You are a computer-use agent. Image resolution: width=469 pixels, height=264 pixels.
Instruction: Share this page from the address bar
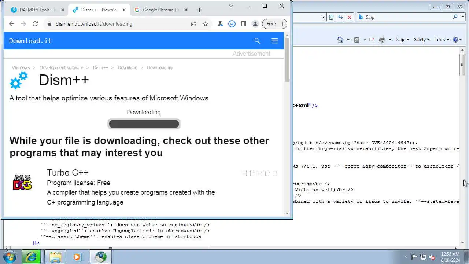coord(193,24)
